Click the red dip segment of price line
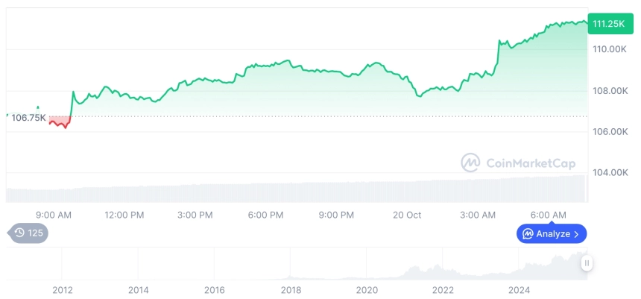The width and height of the screenshot is (641, 299). click(60, 123)
